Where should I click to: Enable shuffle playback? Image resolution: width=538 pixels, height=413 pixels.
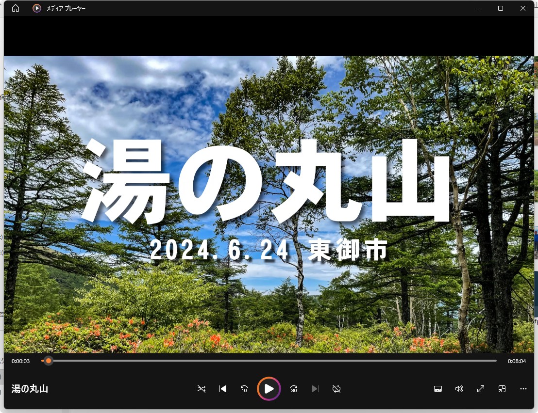tap(201, 388)
